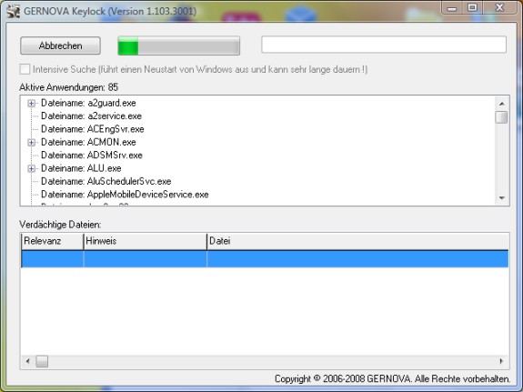Screen dimensions: 523x392
Task: Expand the a2guard.exe tree node
Action: [x=31, y=103]
